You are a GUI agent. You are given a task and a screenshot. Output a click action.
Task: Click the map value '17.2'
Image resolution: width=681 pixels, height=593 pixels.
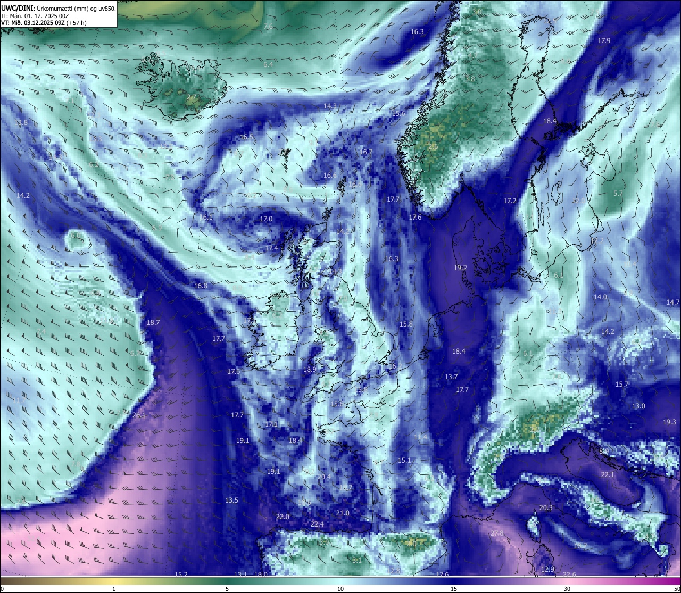pos(510,201)
